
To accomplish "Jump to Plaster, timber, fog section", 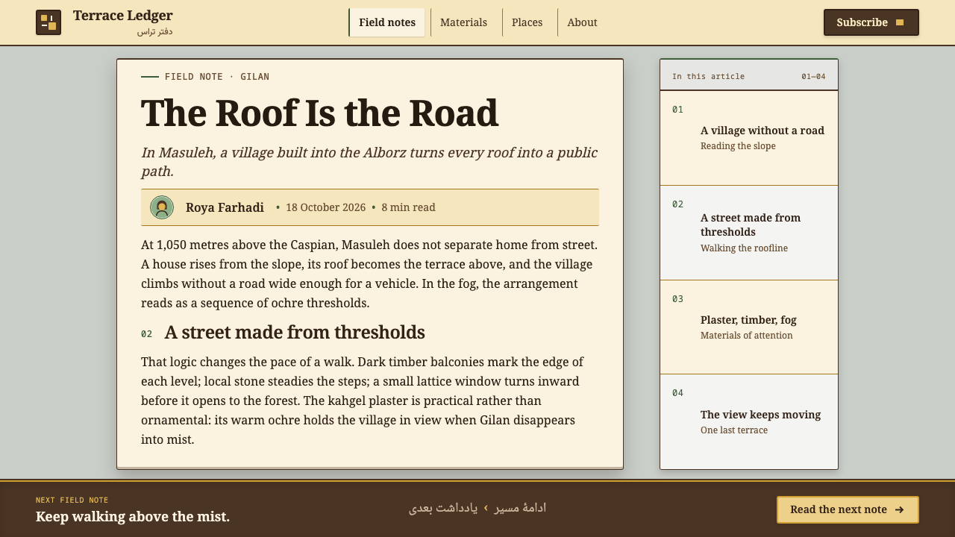I will (x=749, y=327).
